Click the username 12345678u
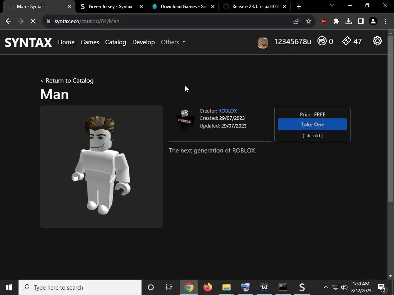The image size is (394, 295). pos(292,41)
